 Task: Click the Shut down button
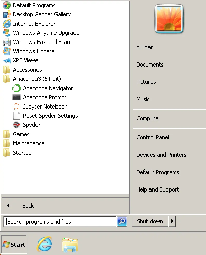coord(150,221)
